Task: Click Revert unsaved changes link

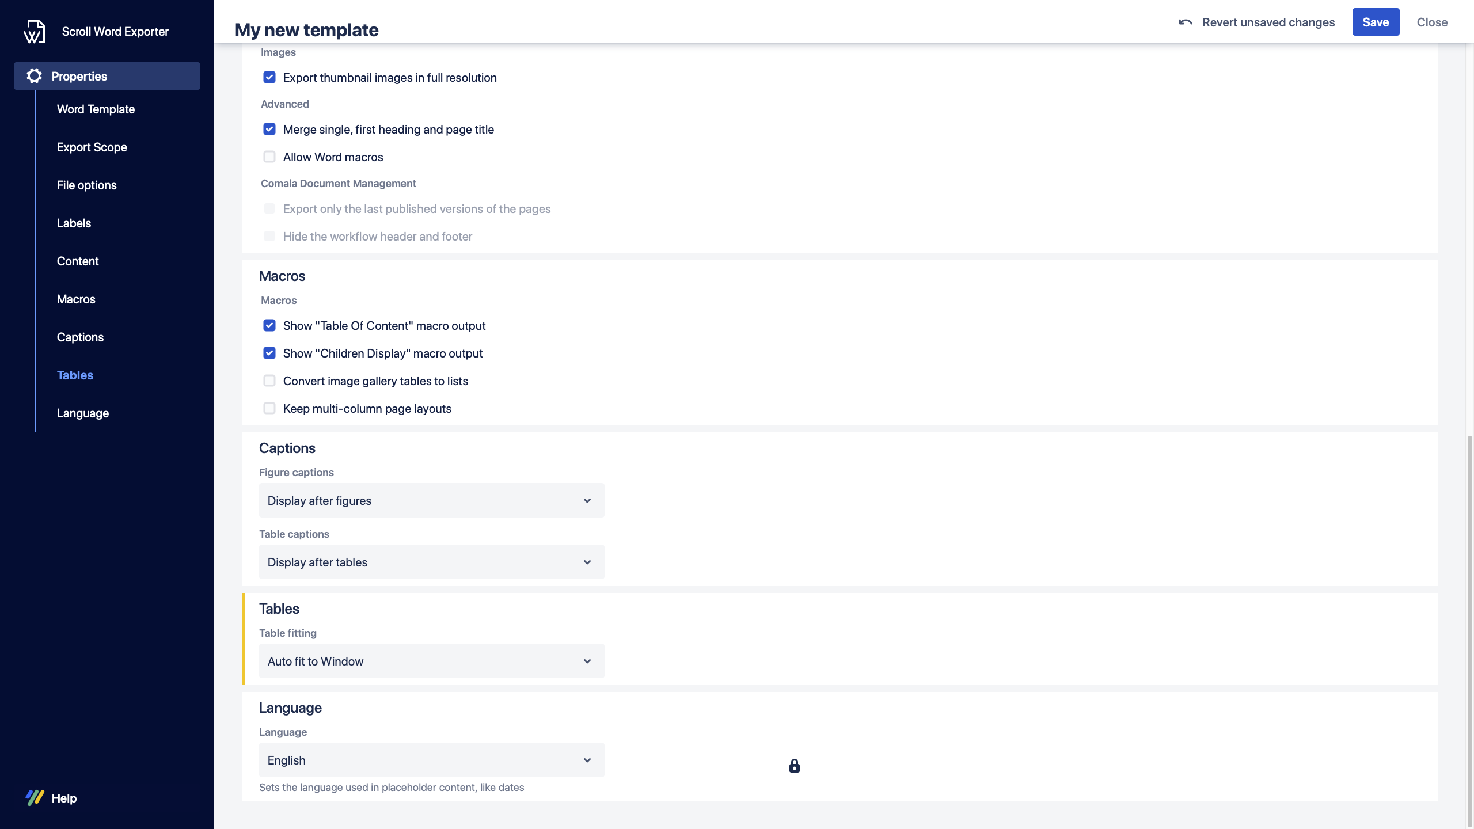Action: (x=1268, y=22)
